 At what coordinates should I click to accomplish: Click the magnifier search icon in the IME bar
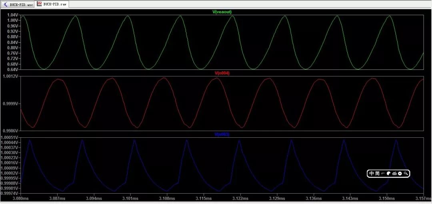pos(406,174)
